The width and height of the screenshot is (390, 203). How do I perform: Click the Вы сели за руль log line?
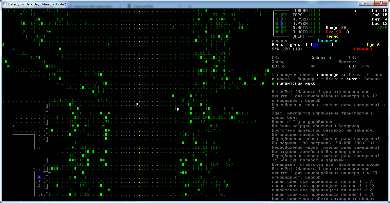click(x=317, y=126)
